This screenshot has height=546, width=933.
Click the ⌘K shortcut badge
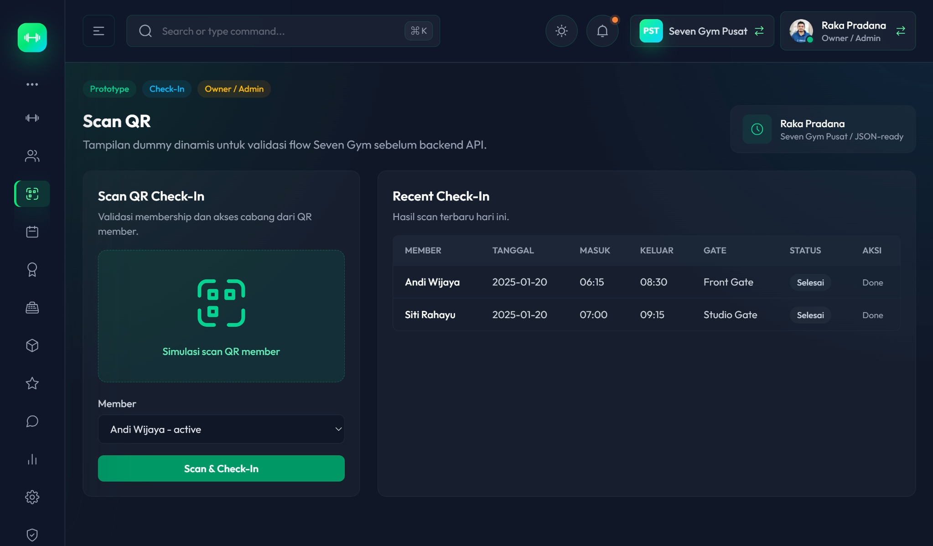pyautogui.click(x=419, y=31)
